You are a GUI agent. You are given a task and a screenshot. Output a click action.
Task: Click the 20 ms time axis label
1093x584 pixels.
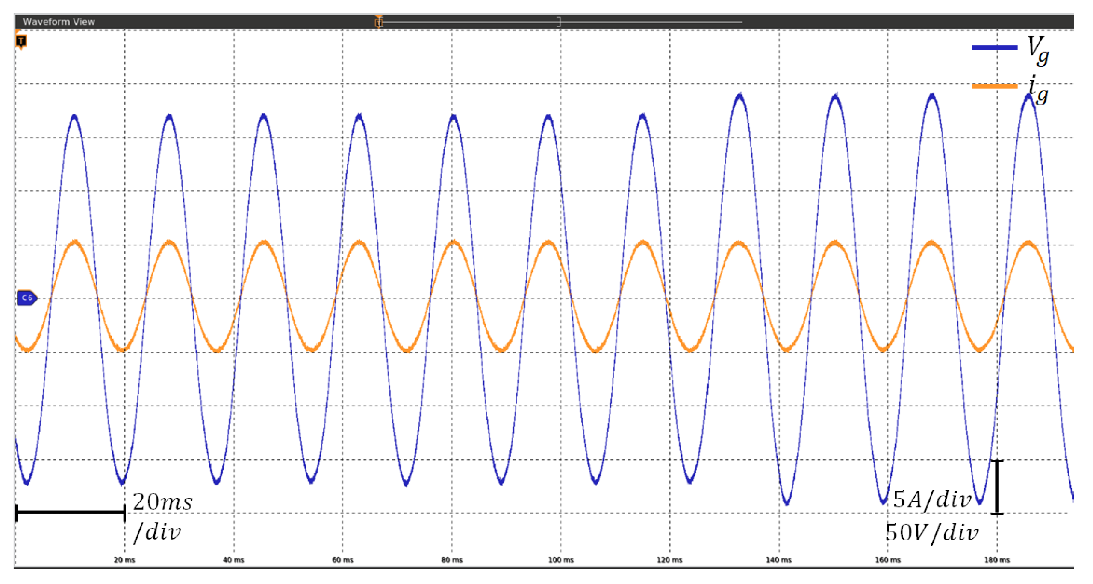[124, 560]
